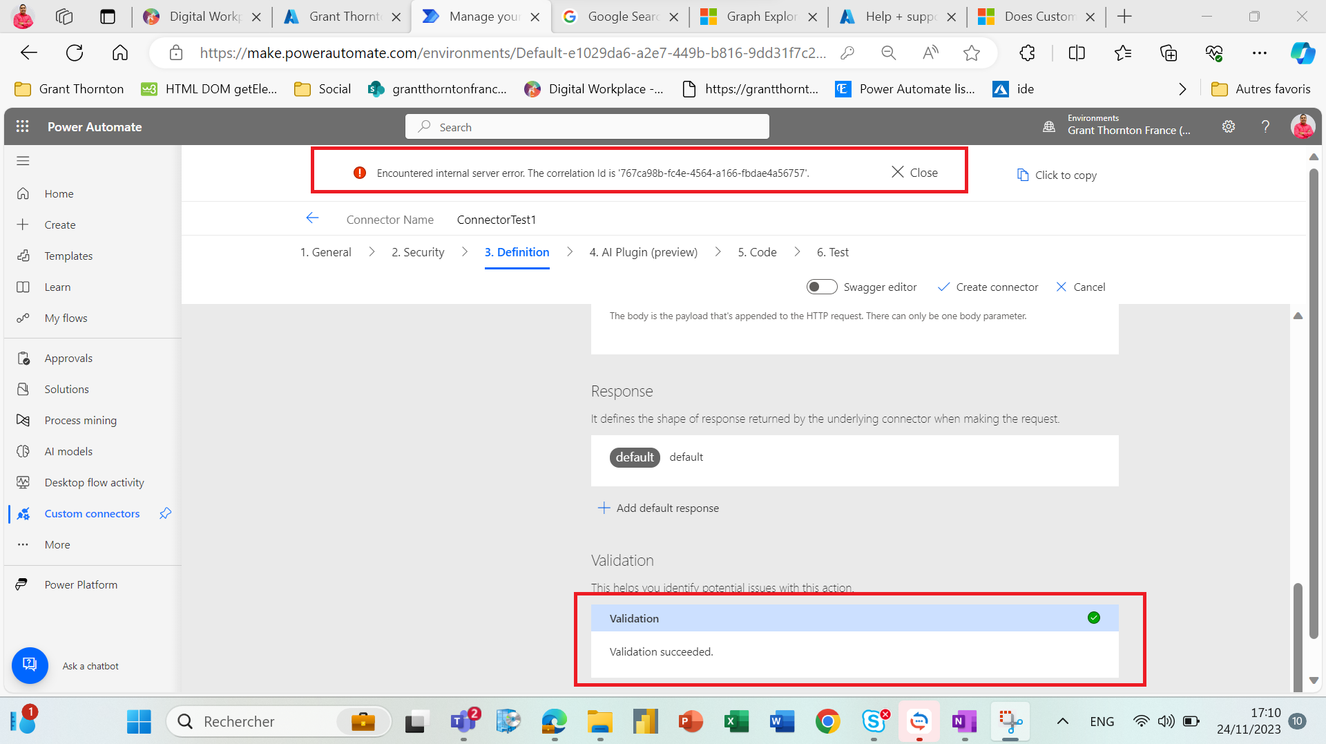Show more browser favorites with the chevron
This screenshot has height=744, width=1326.
pos(1182,88)
